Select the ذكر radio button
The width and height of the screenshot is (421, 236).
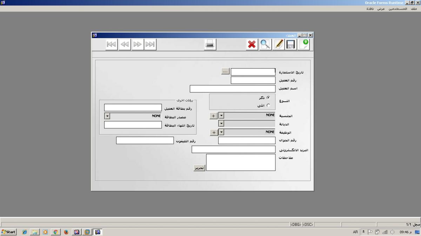click(x=268, y=98)
